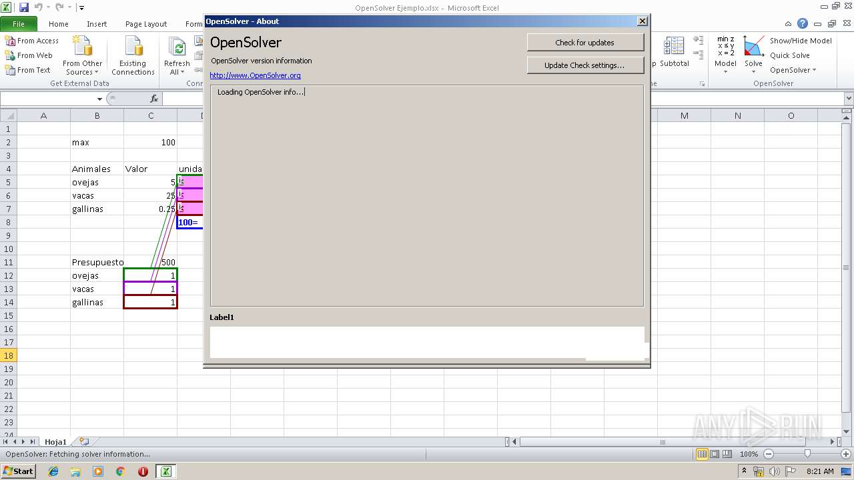Click the Select All corner of the sheet
Viewport: 854px width, 480px height.
pyautogui.click(x=9, y=115)
